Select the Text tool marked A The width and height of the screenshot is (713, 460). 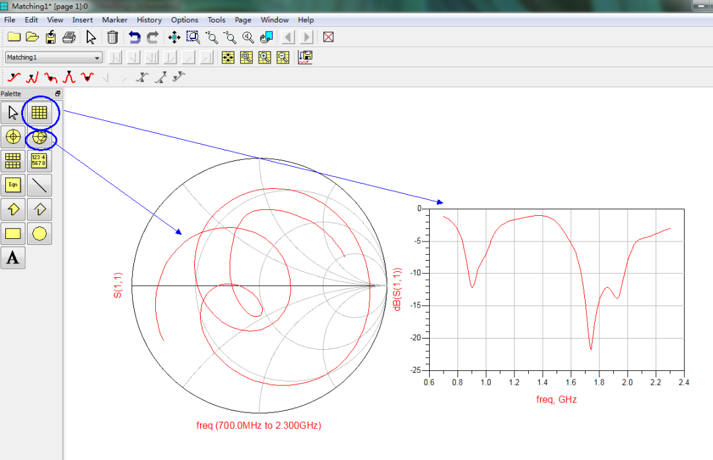(13, 258)
